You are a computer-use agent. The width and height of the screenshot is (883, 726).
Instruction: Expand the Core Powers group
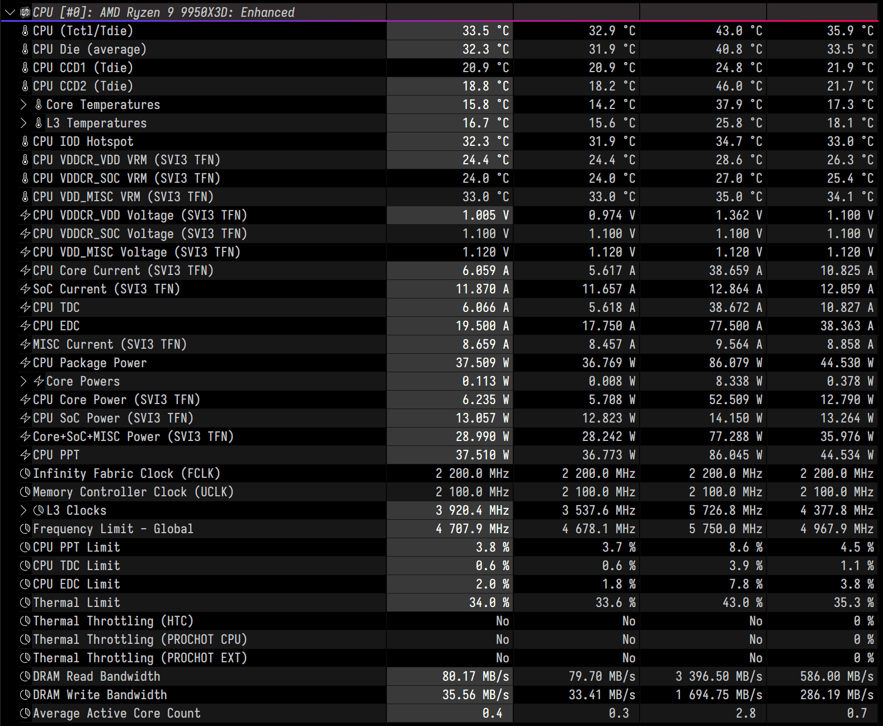pos(23,381)
